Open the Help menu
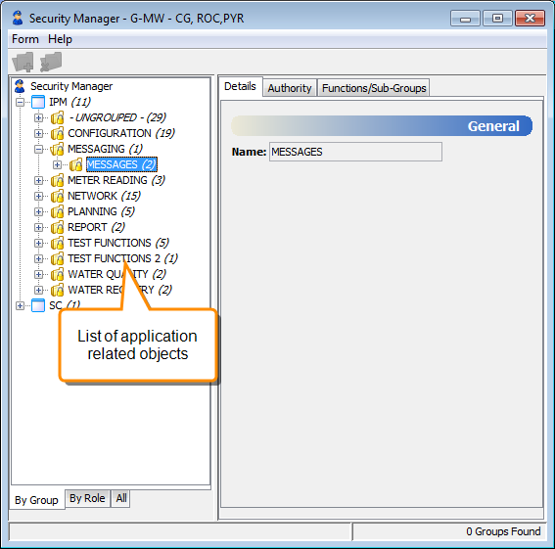This screenshot has width=555, height=549. pyautogui.click(x=60, y=39)
